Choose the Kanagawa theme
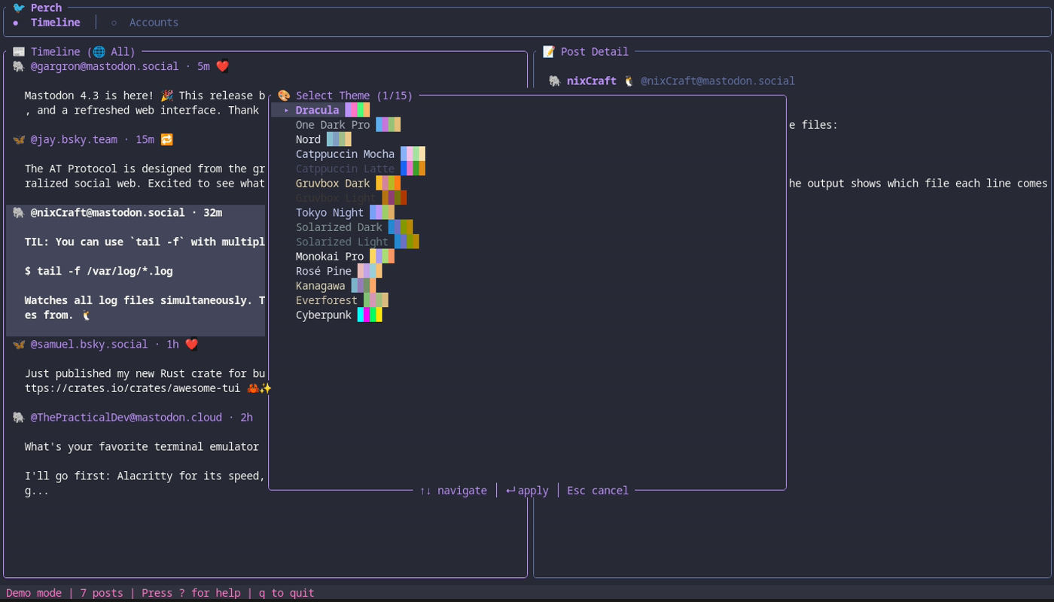Viewport: 1054px width, 602px height. (x=321, y=286)
